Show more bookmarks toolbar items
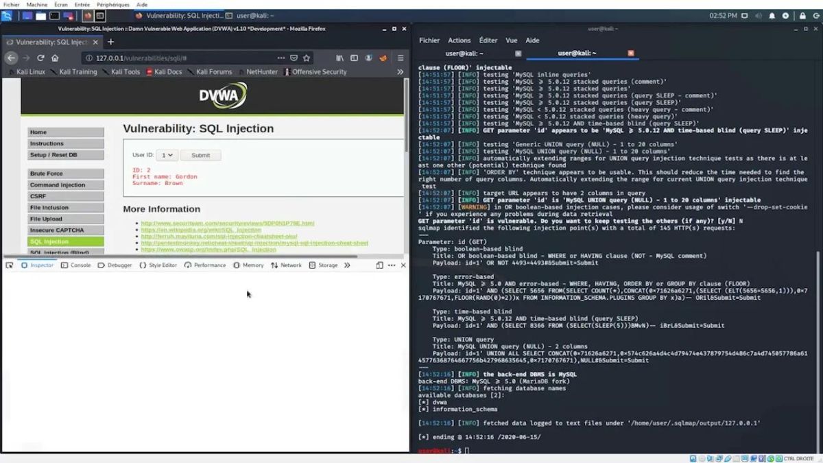 pos(401,71)
